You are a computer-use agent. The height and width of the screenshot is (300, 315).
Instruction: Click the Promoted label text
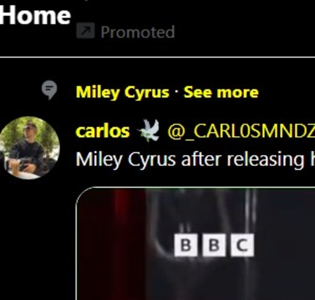click(x=138, y=32)
